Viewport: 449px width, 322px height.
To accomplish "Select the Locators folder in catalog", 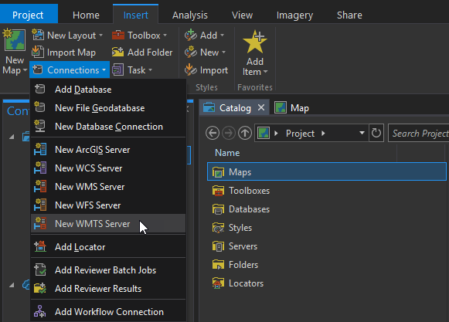I will 327,283.
